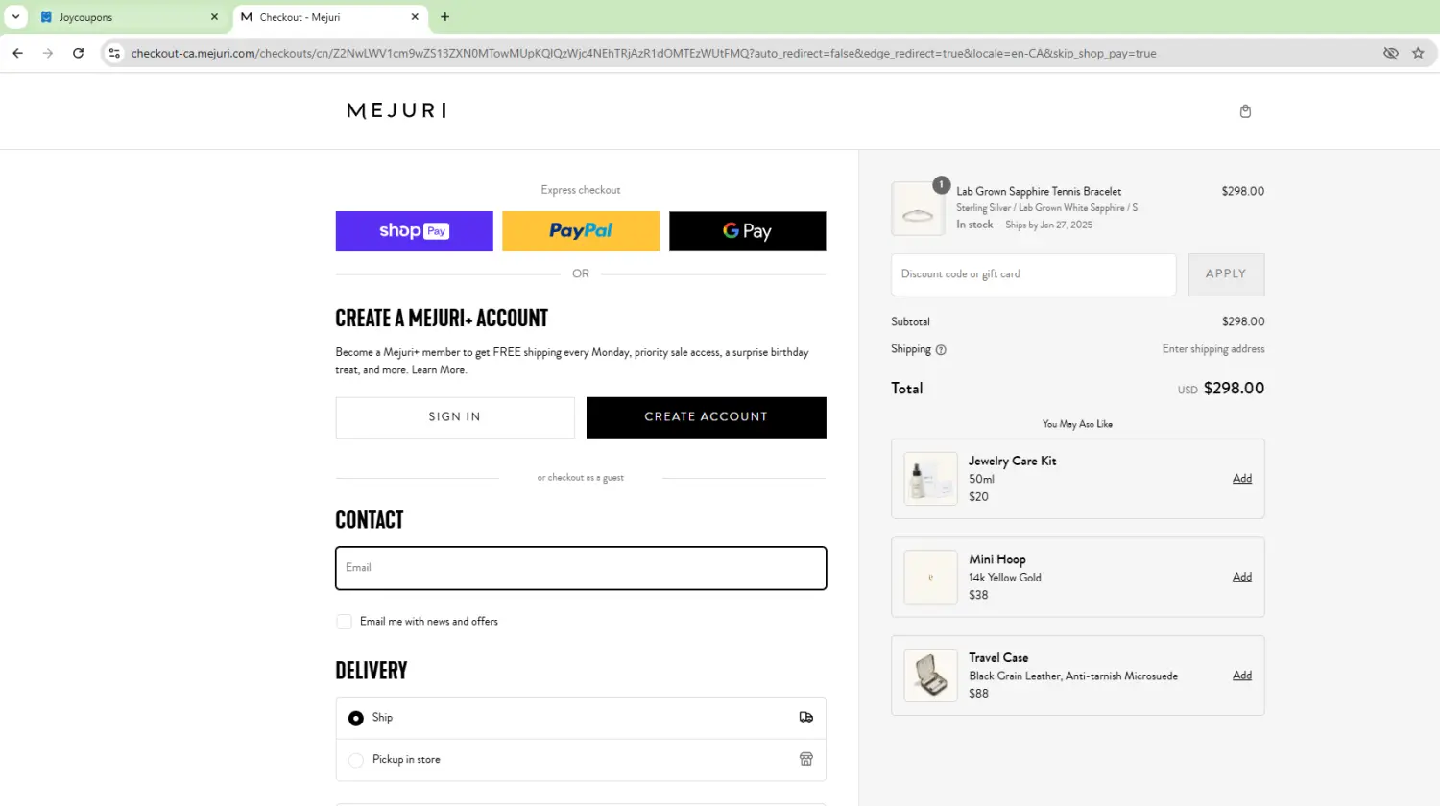This screenshot has height=806, width=1440.
Task: Apply the discount code
Action: [x=1226, y=274]
